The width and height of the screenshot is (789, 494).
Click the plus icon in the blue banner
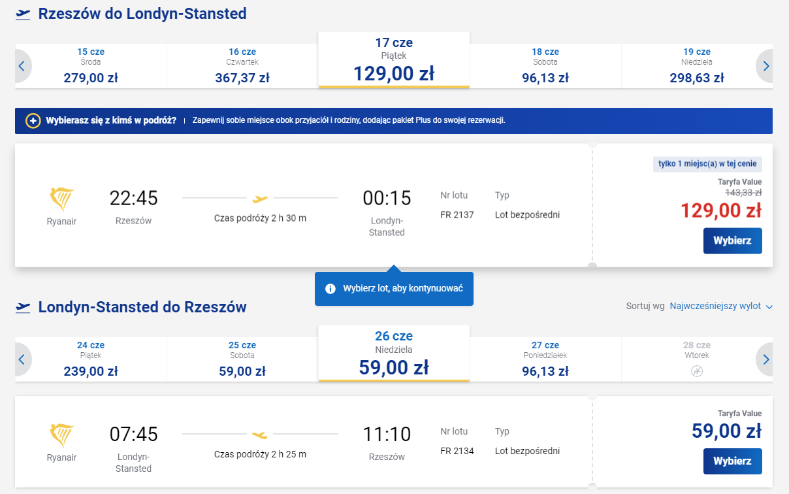tap(33, 121)
